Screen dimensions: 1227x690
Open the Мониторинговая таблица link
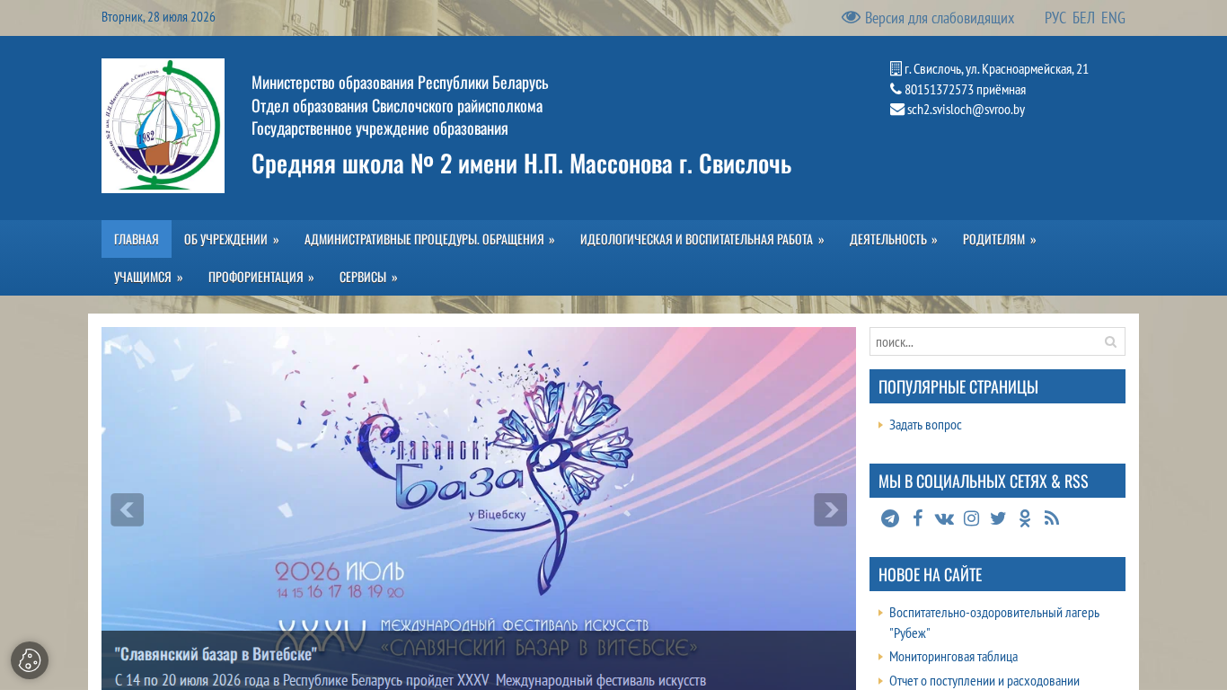tap(953, 657)
